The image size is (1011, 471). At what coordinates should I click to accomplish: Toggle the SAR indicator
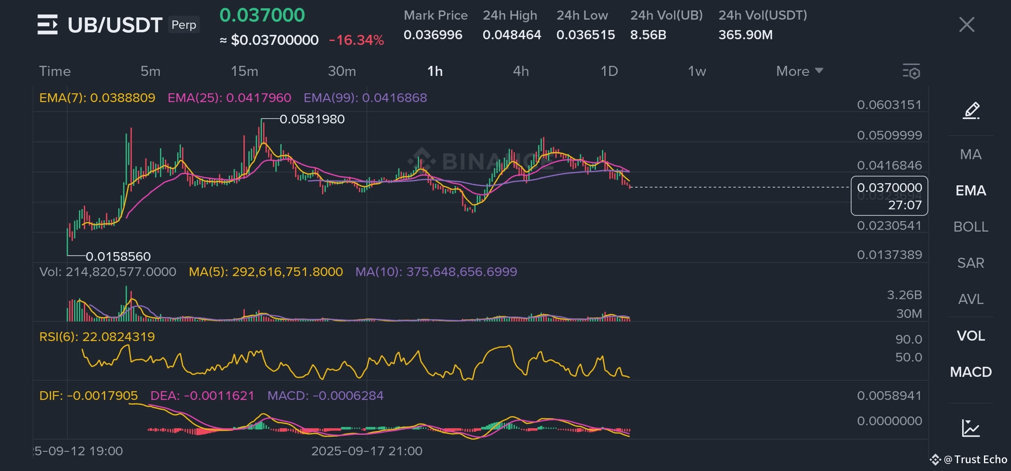click(x=971, y=263)
